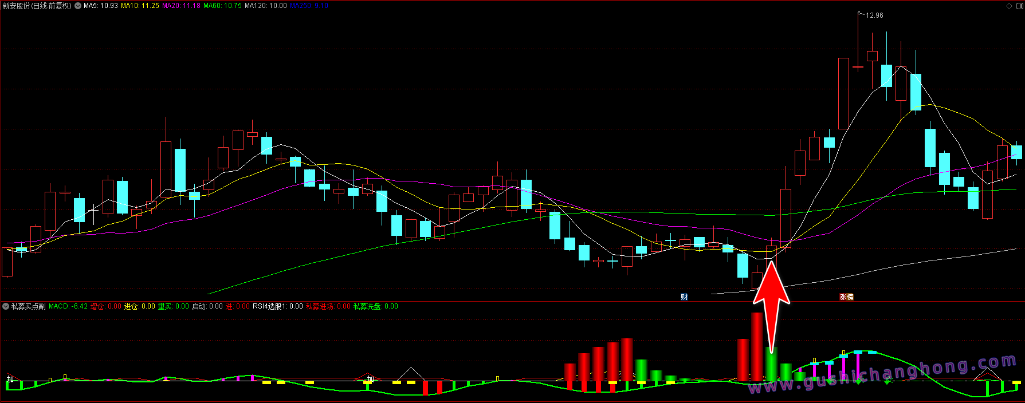This screenshot has width=1025, height=403.
Task: Open the 涨榜 event marker
Action: tap(846, 297)
